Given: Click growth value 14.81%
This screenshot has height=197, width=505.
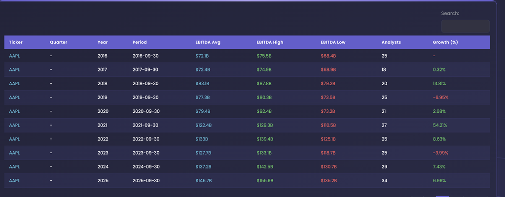Looking at the screenshot, I should pyautogui.click(x=439, y=83).
